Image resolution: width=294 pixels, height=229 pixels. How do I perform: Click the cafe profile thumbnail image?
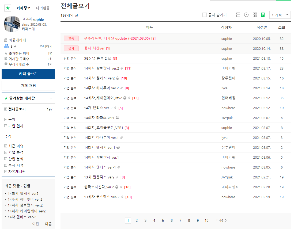pos(12,24)
